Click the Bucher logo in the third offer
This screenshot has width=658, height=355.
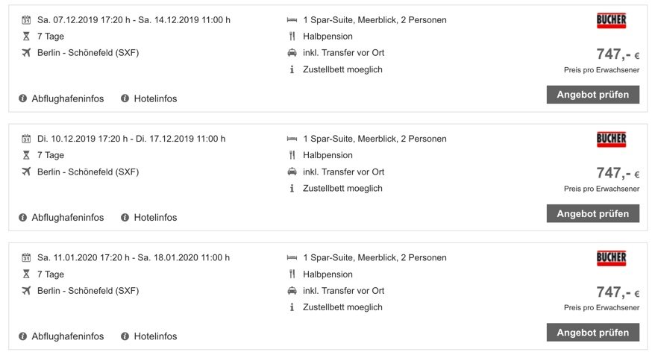[611, 258]
